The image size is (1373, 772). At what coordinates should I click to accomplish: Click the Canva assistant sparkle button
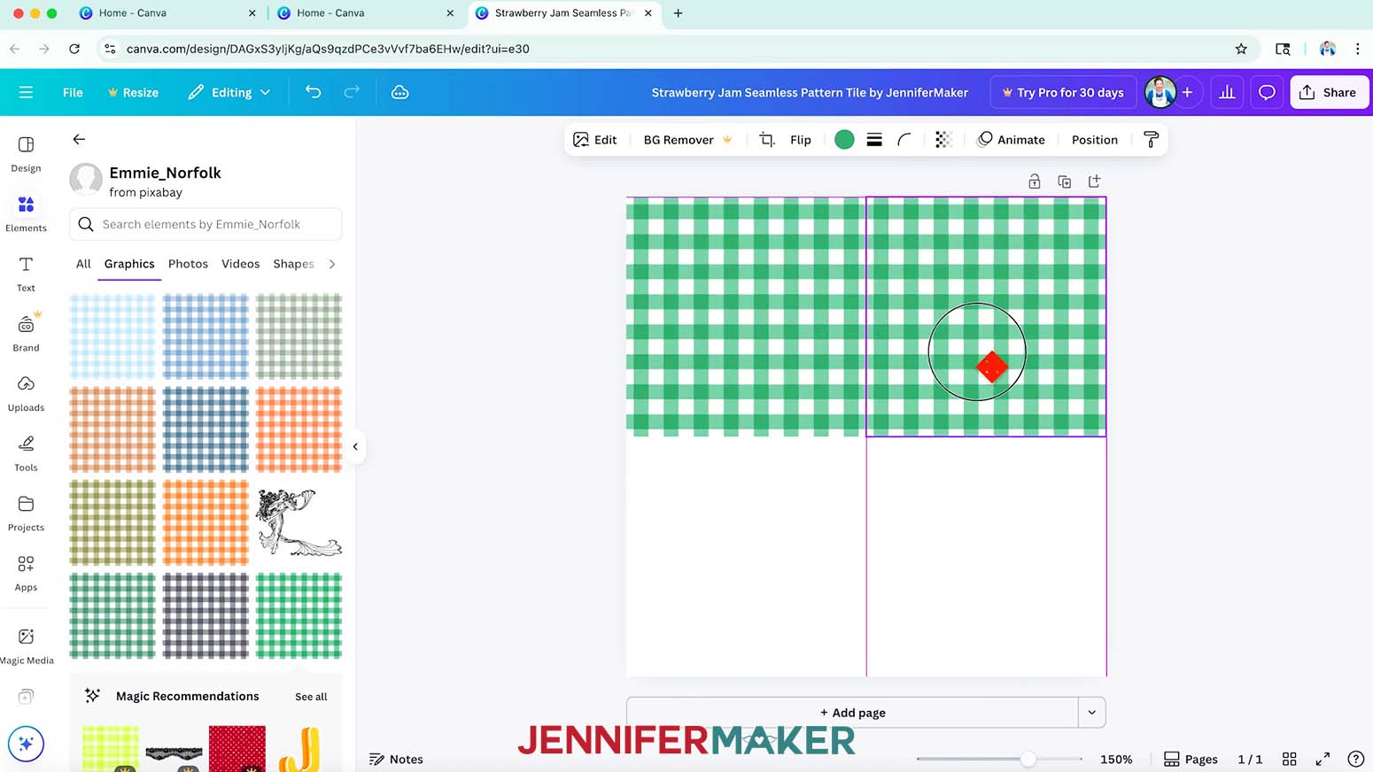coord(26,744)
